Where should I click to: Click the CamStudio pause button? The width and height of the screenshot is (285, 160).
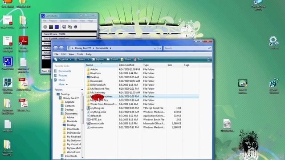[x=51, y=27]
